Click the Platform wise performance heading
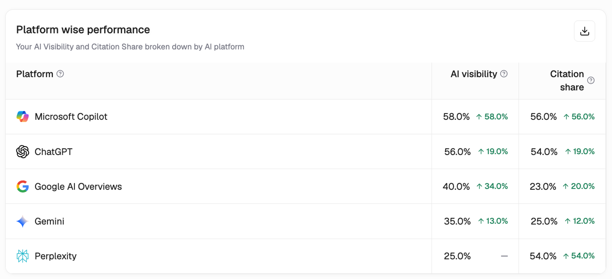Image resolution: width=612 pixels, height=279 pixels. pyautogui.click(x=83, y=30)
